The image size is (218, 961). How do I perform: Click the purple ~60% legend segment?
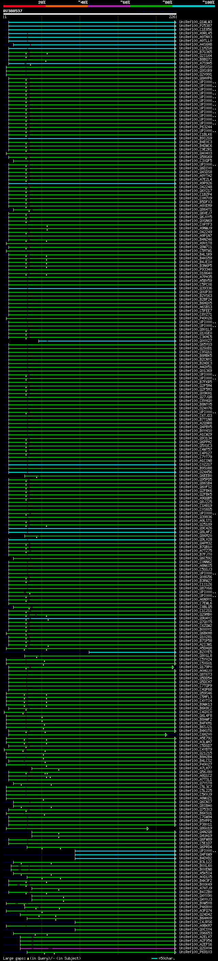click(109, 6)
